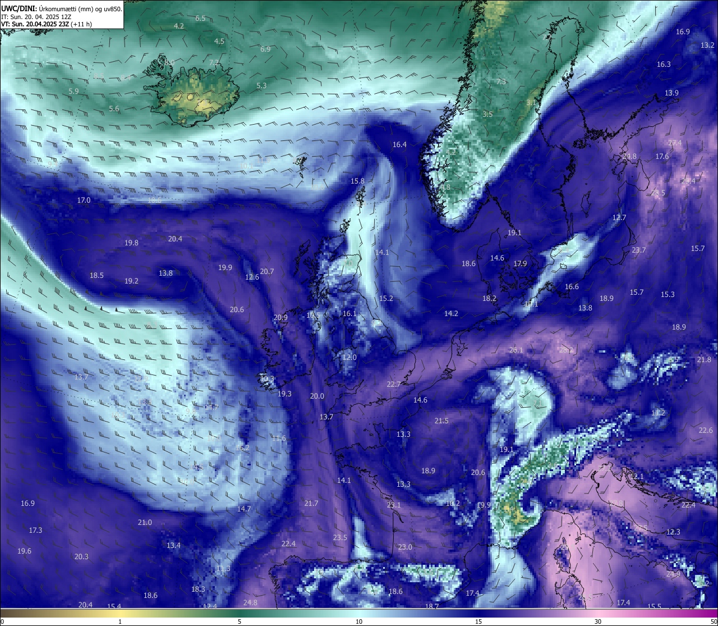Click the 17.6 value label
The image size is (718, 626).
coord(662,156)
